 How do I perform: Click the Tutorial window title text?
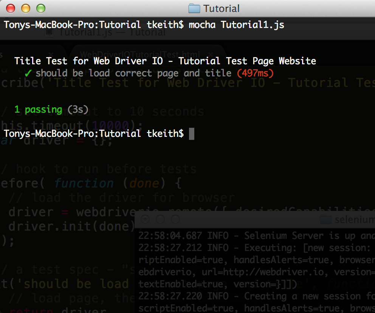click(222, 8)
